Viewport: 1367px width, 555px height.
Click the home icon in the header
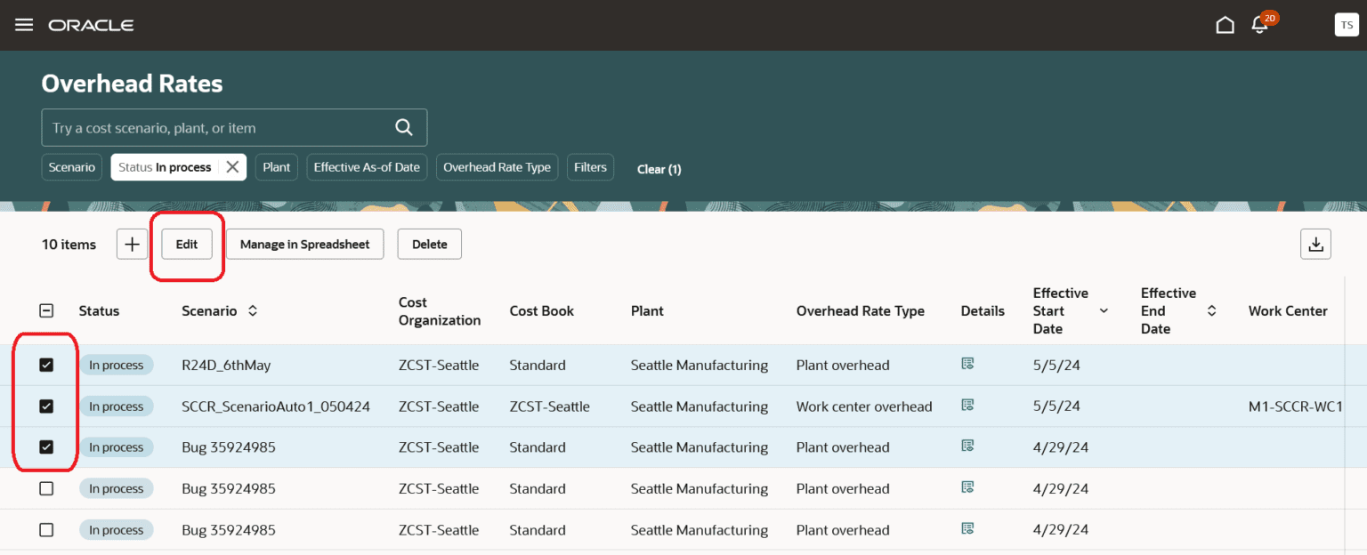(x=1225, y=24)
